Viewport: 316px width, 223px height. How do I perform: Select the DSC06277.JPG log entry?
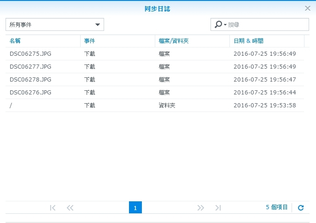[x=30, y=67]
